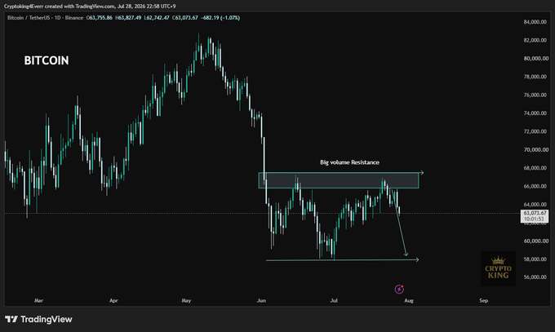Screen dimensions: 555x332
Task: Click the purple lightning event icon
Action: [399, 289]
